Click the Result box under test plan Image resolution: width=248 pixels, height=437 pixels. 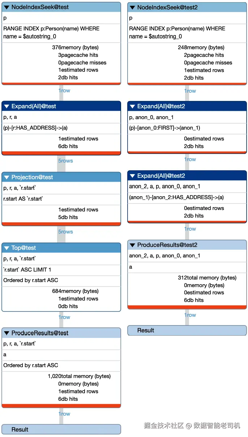[61, 429]
